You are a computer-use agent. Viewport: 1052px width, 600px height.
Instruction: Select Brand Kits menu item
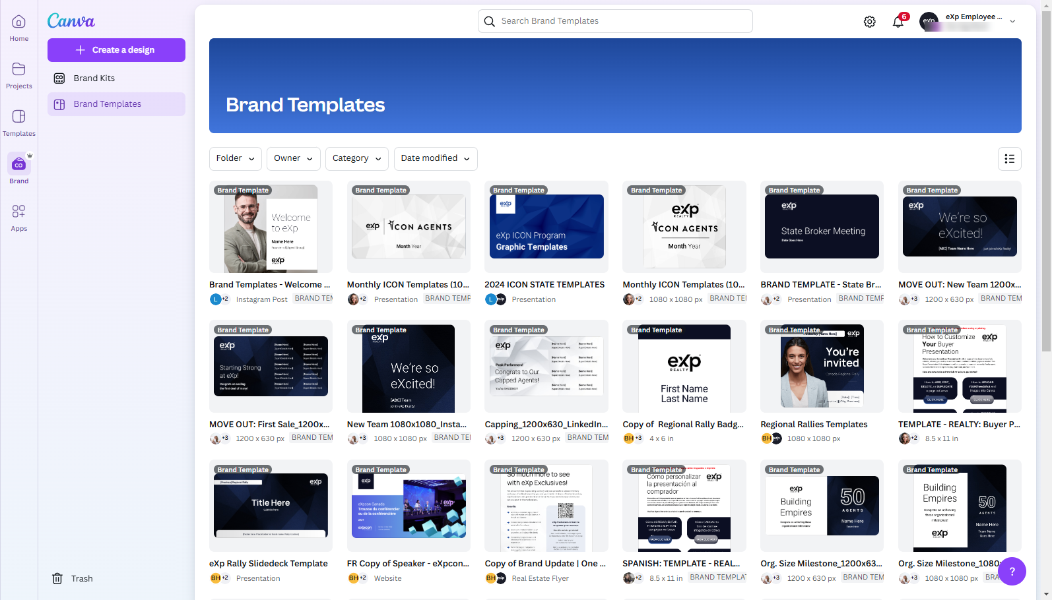point(116,78)
